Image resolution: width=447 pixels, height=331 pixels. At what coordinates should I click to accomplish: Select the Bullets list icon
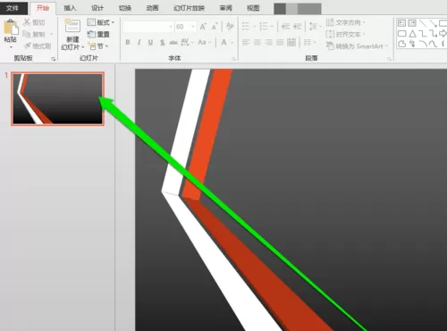[246, 27]
